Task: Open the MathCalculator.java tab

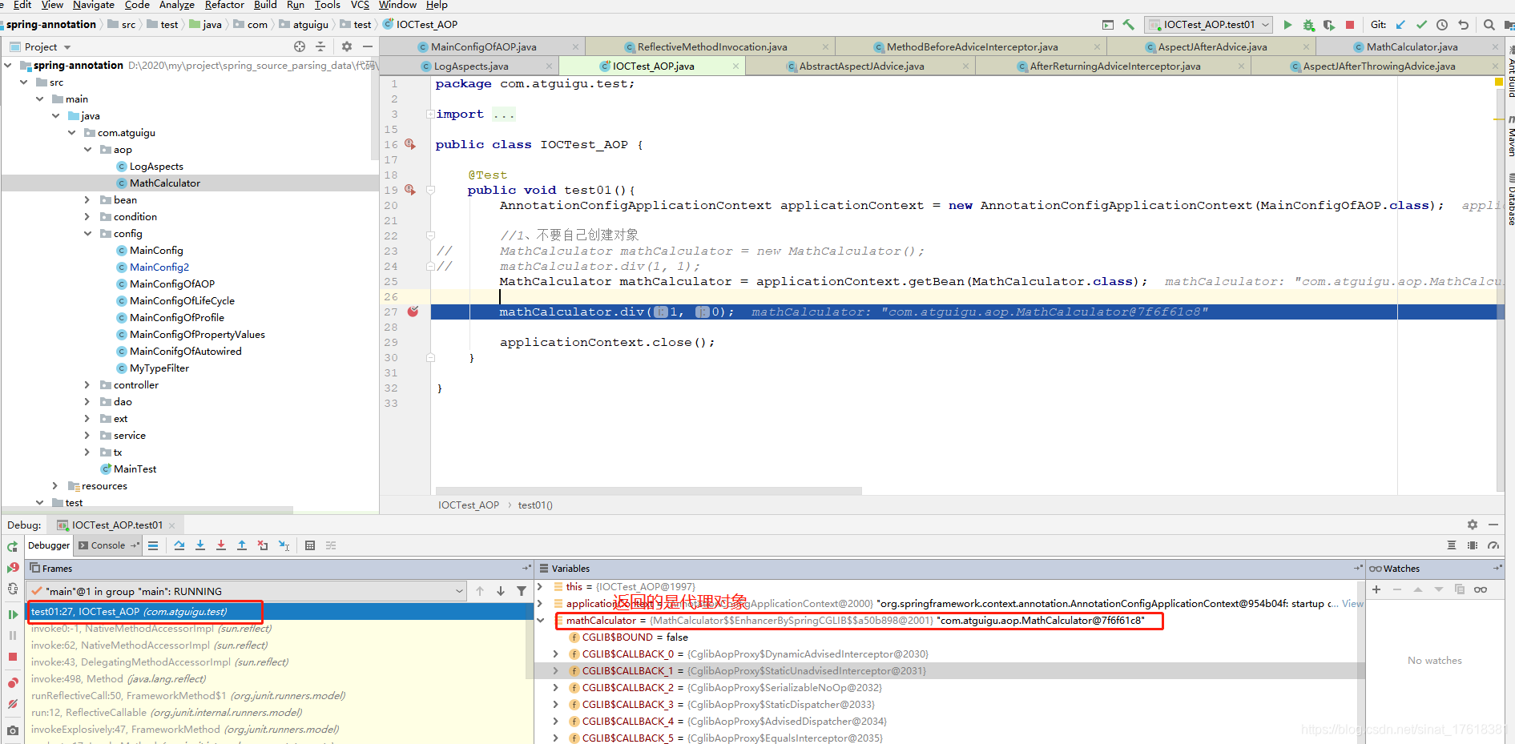Action: (1412, 47)
